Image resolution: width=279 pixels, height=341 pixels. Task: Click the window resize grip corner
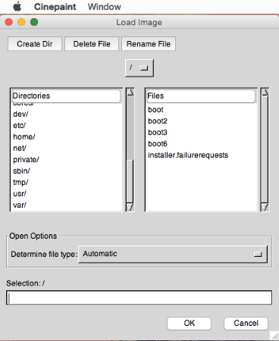(x=274, y=336)
